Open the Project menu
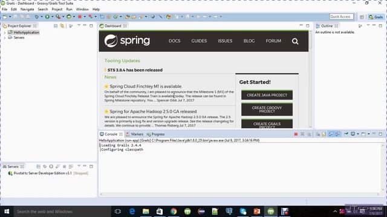The image size is (387, 217). [57, 10]
